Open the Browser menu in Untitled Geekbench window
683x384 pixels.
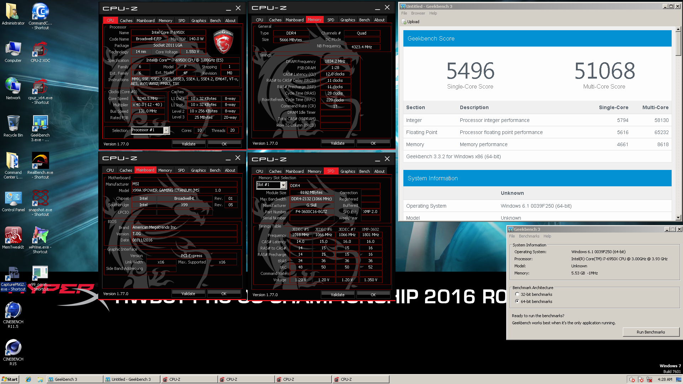pos(418,14)
